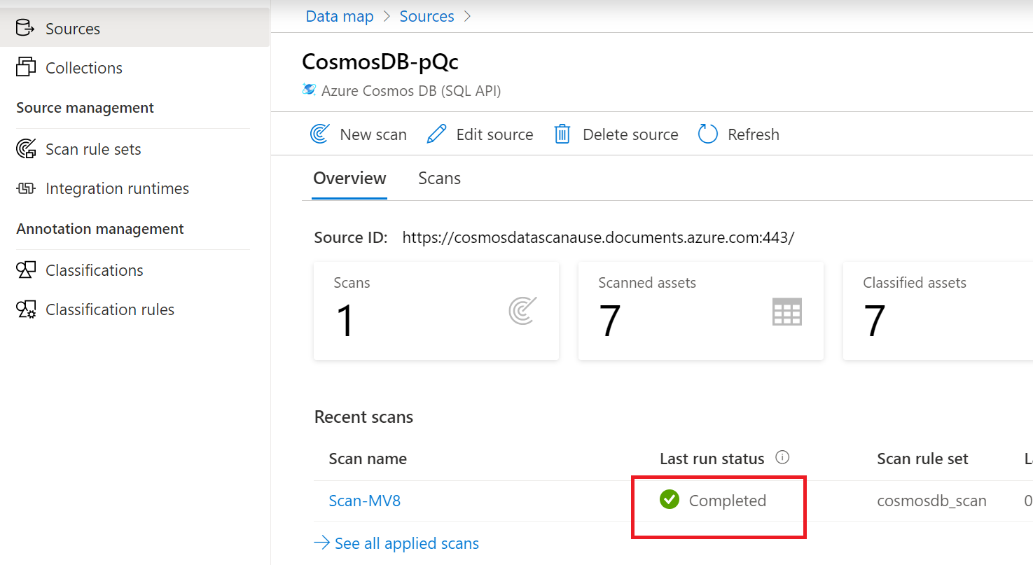The width and height of the screenshot is (1033, 565).
Task: Click the Scan rule sets icon
Action: coord(26,149)
